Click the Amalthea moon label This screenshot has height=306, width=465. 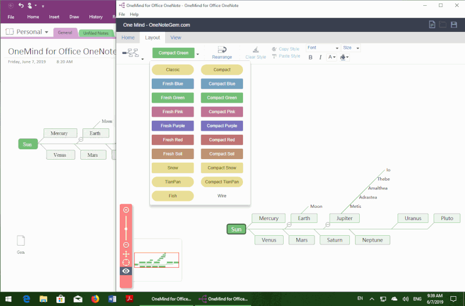(377, 188)
